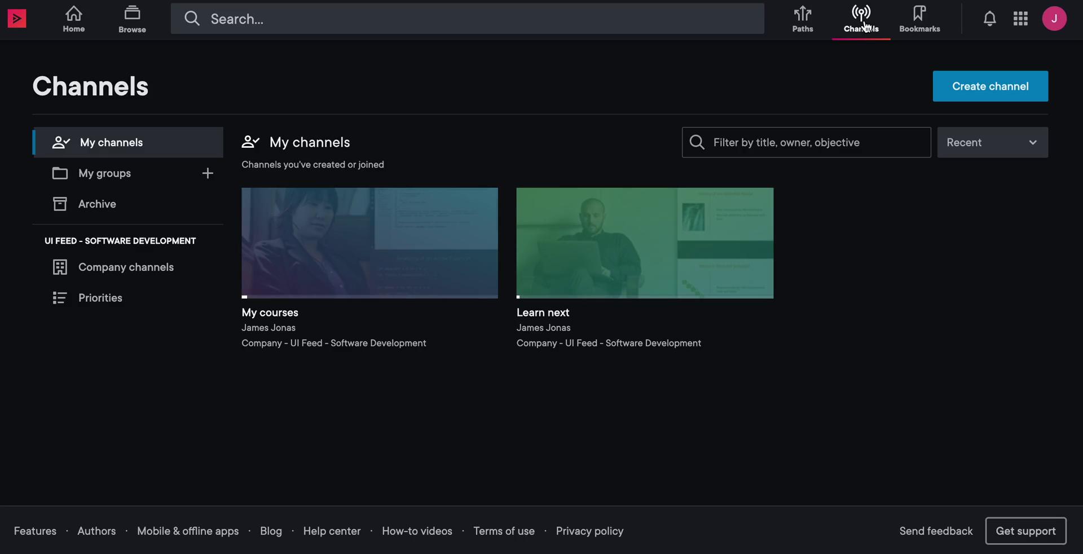Click the My courses channel title
The width and height of the screenshot is (1083, 554).
coord(270,313)
